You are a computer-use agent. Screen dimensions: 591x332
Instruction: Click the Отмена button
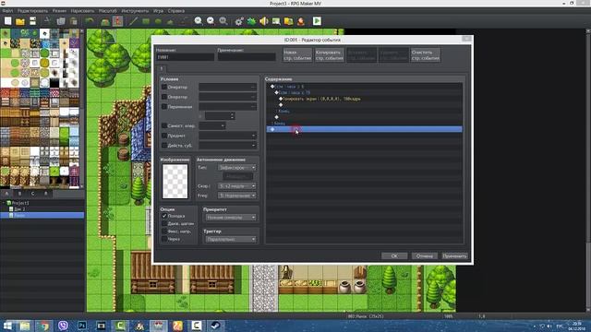(425, 256)
